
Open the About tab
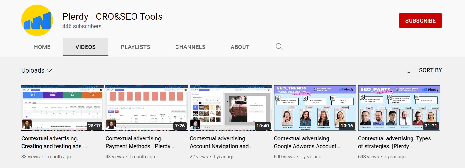pyautogui.click(x=240, y=47)
